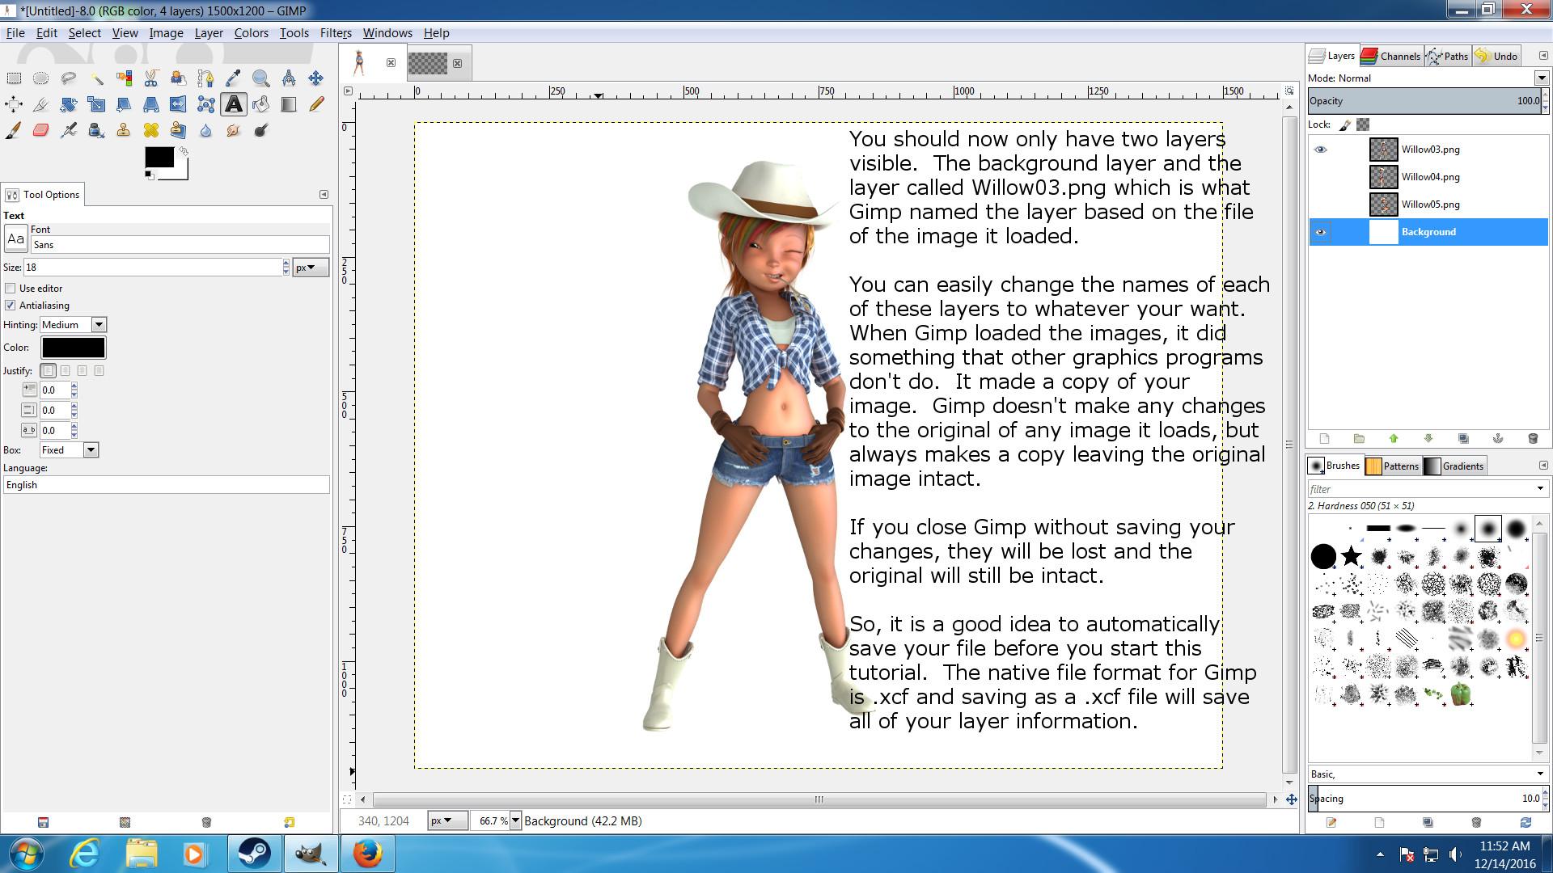Select the Pencil tool

coord(316,104)
